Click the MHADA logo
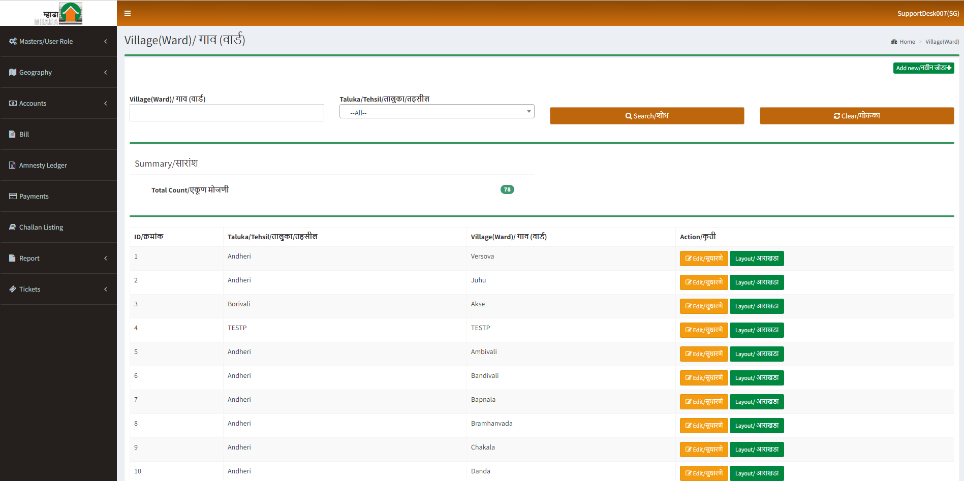This screenshot has height=481, width=964. [x=58, y=13]
